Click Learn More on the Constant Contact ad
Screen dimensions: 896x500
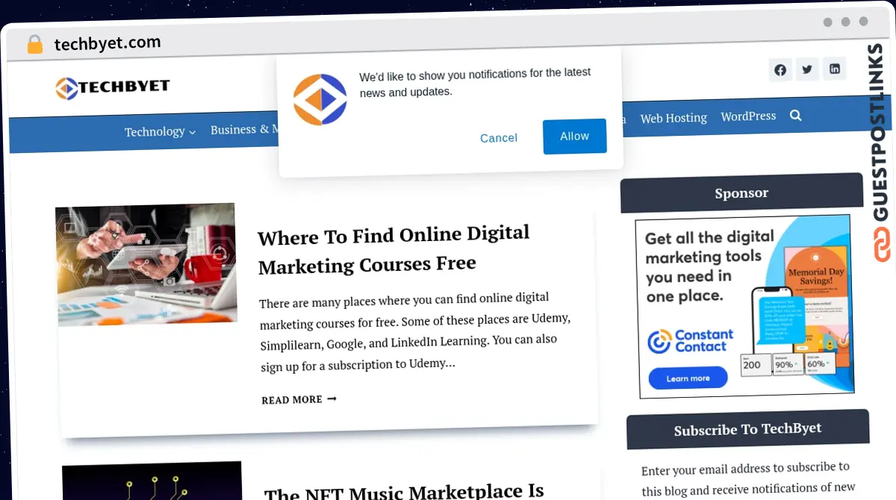click(x=686, y=378)
